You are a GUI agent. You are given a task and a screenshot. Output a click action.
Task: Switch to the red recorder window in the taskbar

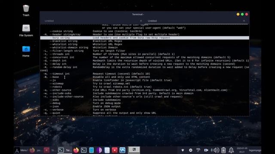50,150
